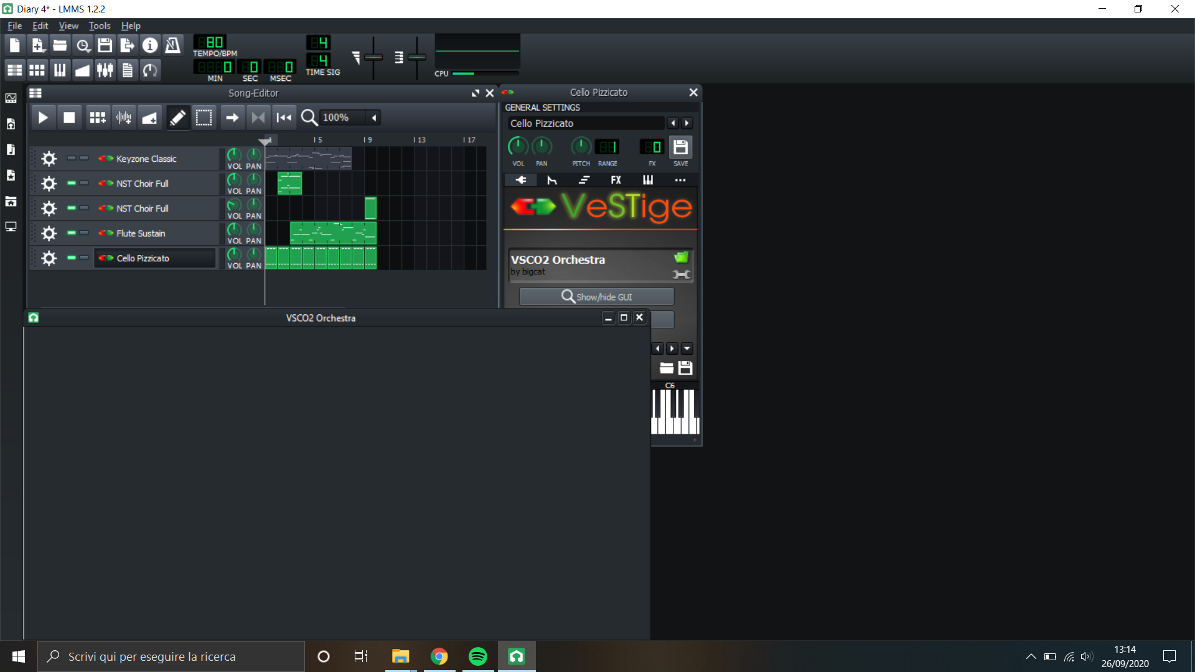Solo the Keyzone Classic track
Image resolution: width=1195 pixels, height=672 pixels.
[84, 159]
